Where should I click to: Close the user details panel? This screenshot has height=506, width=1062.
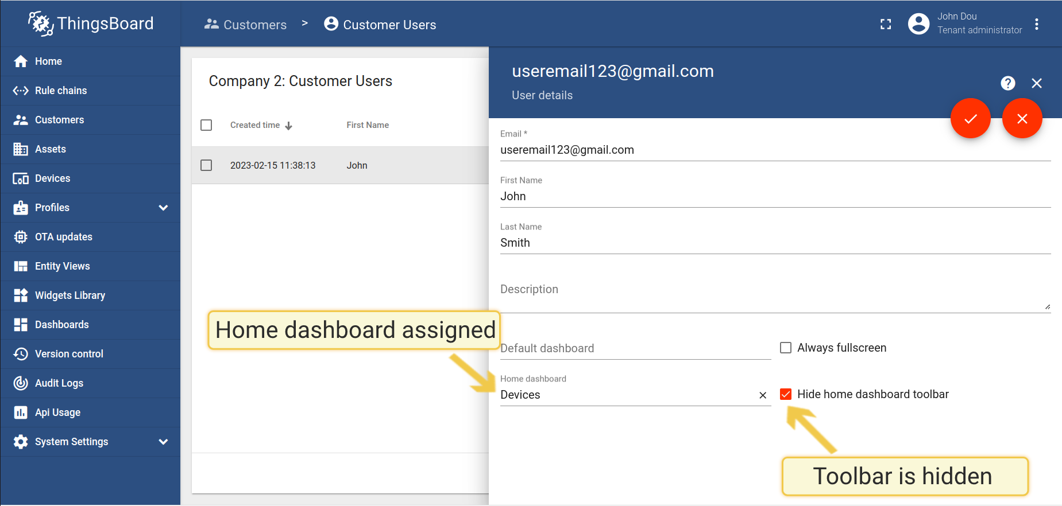tap(1036, 83)
